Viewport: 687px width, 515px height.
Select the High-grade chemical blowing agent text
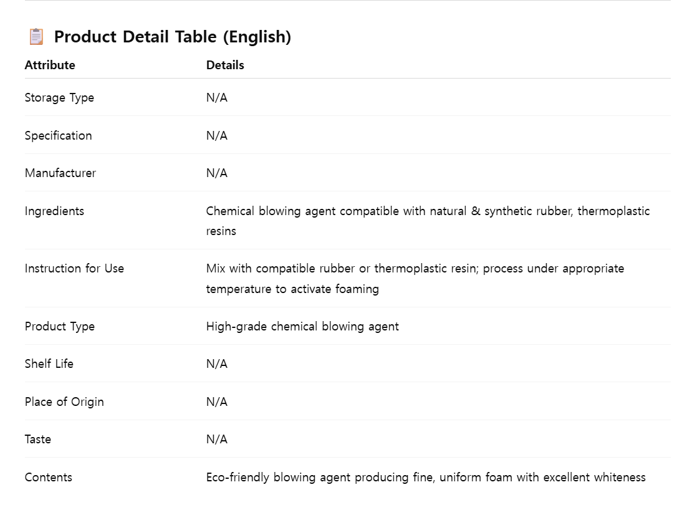tap(302, 326)
